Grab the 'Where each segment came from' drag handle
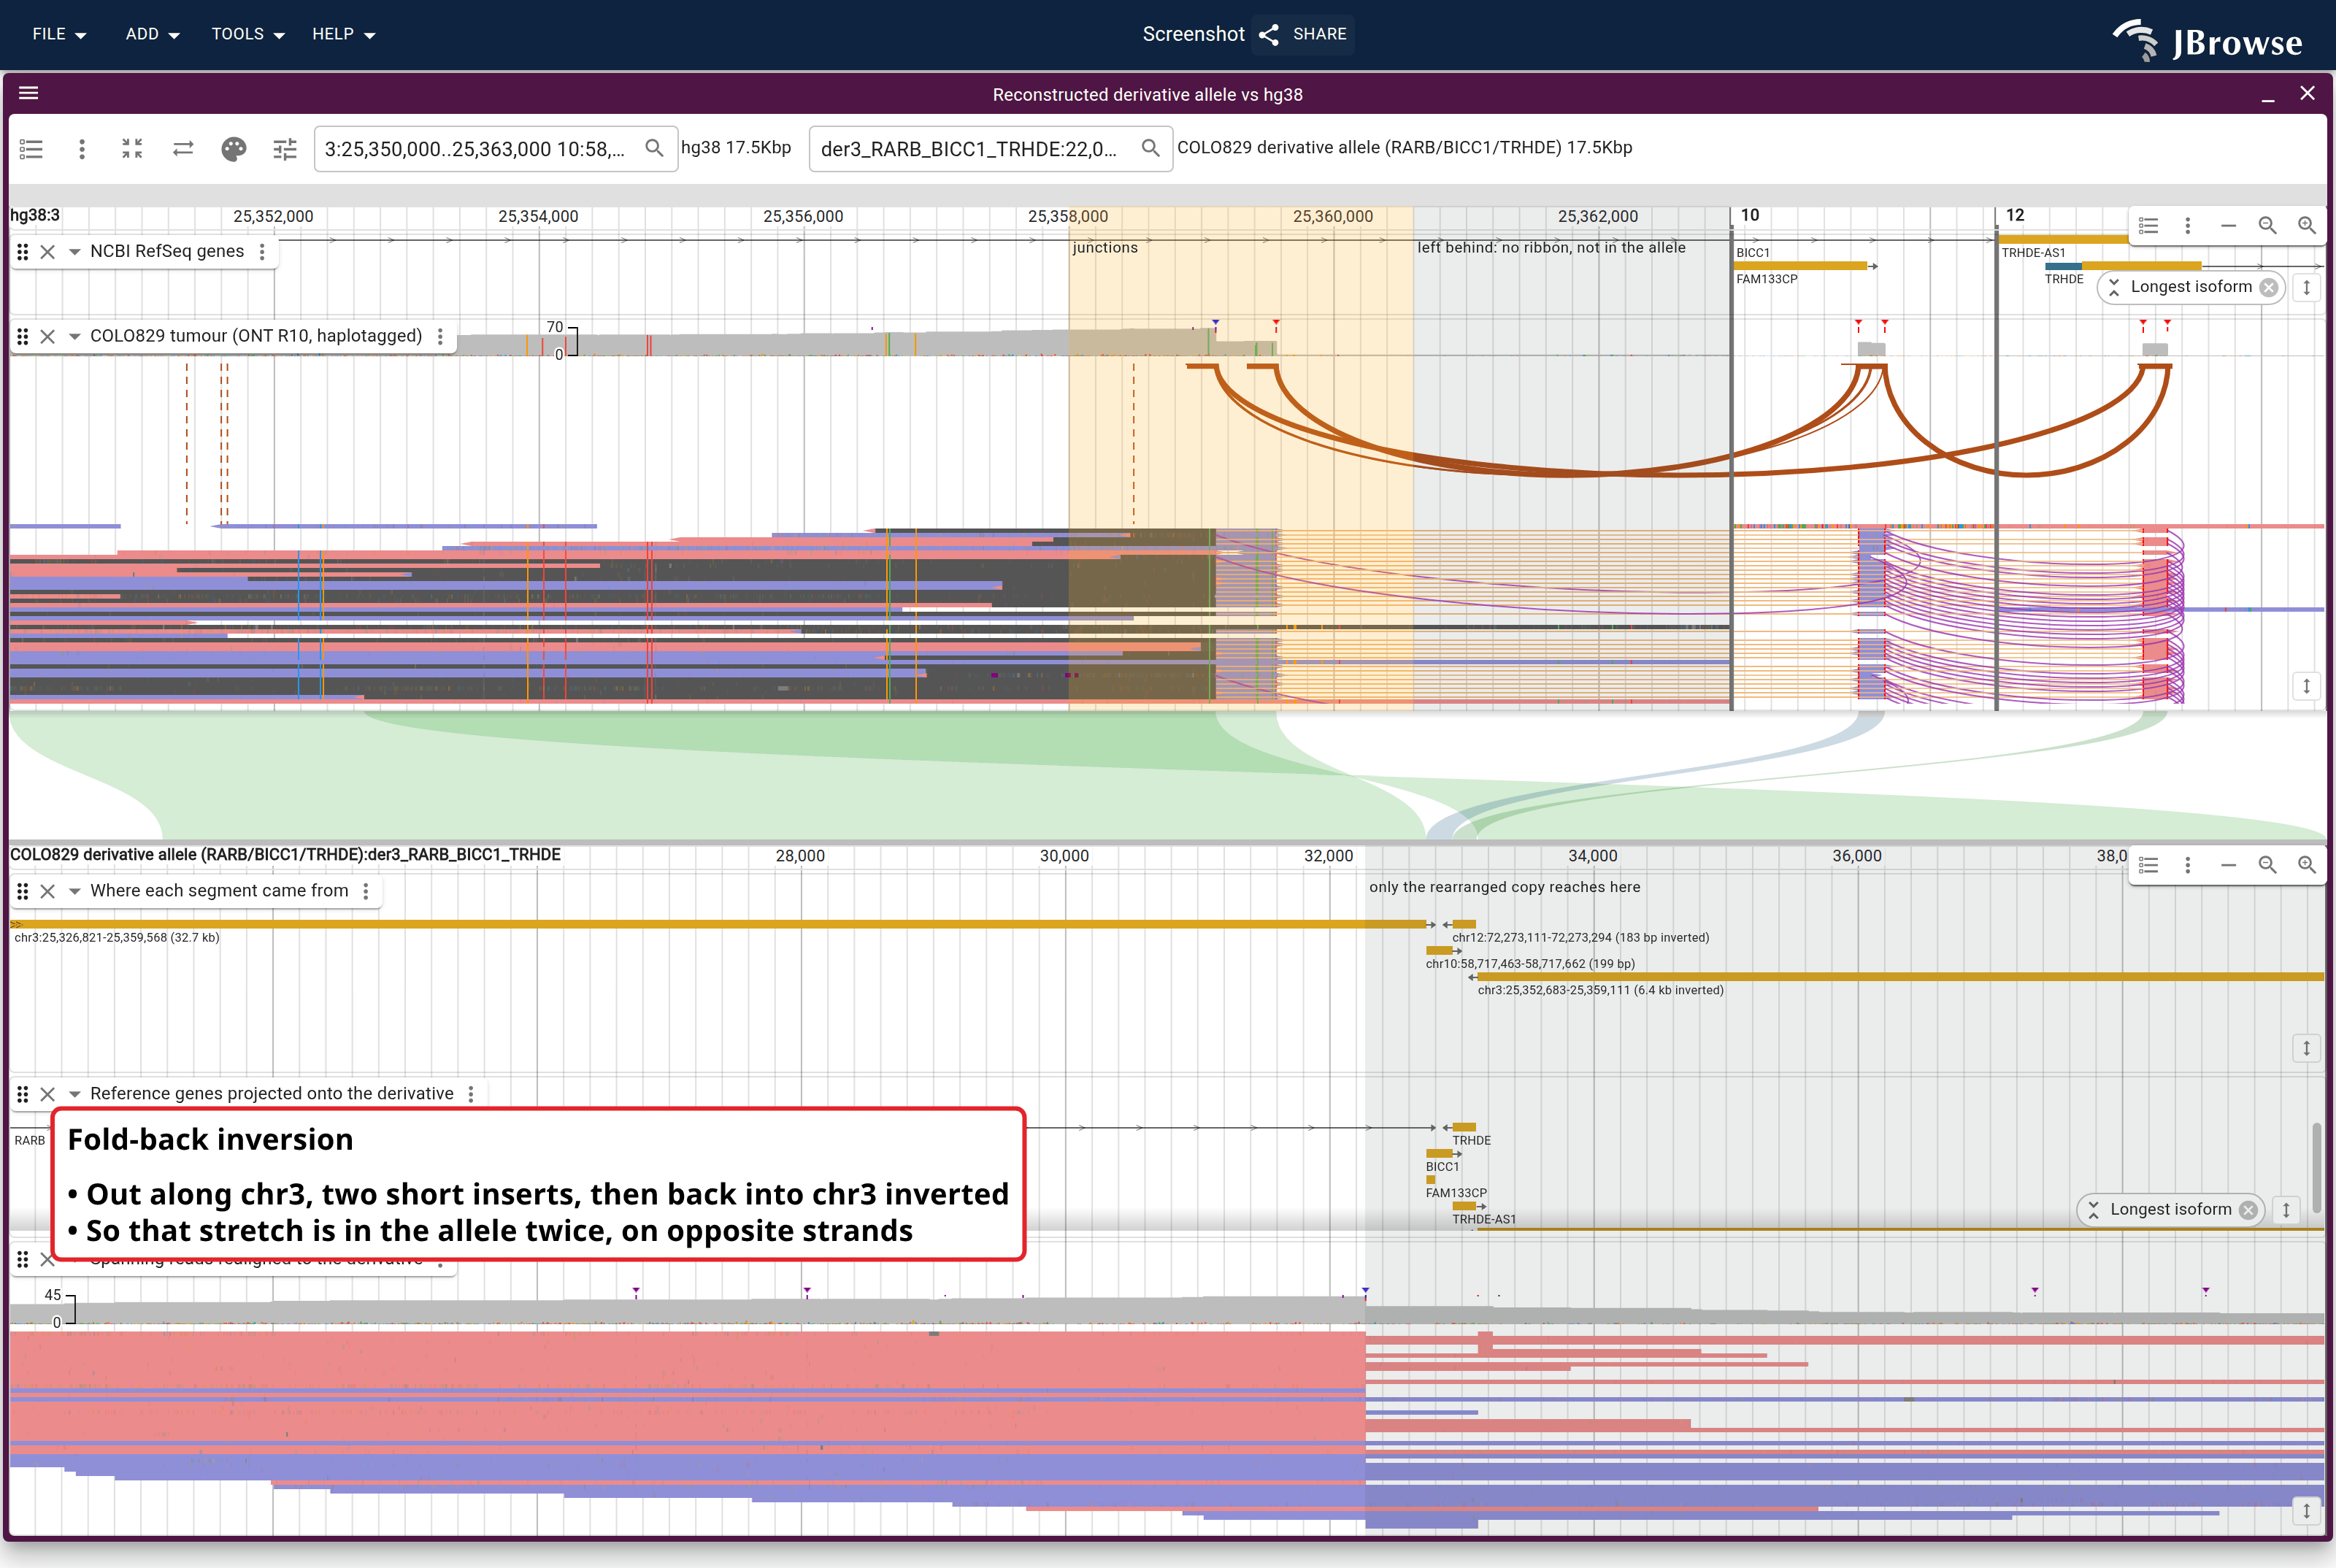The height and width of the screenshot is (1568, 2336). (x=23, y=891)
